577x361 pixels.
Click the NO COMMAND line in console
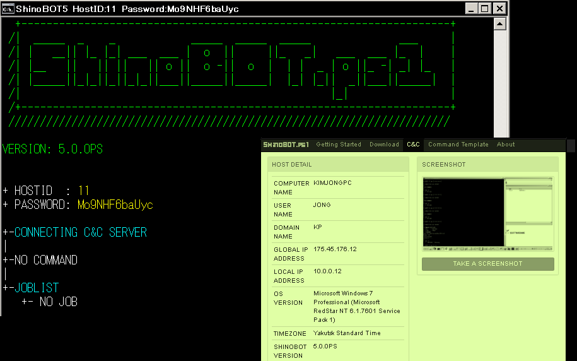click(46, 261)
